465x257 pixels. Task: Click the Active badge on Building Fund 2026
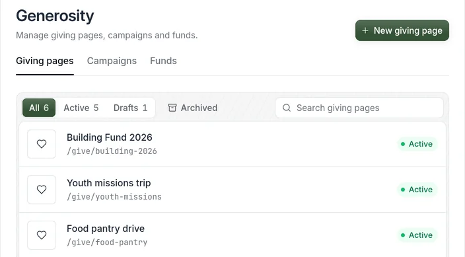pyautogui.click(x=417, y=144)
